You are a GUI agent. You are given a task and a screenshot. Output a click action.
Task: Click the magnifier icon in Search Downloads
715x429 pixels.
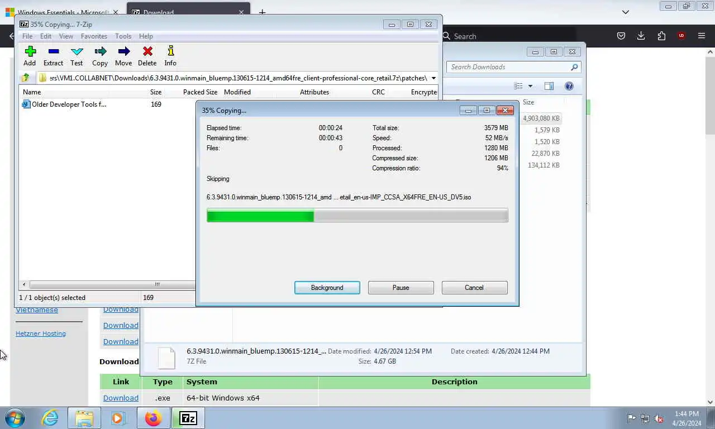[574, 67]
